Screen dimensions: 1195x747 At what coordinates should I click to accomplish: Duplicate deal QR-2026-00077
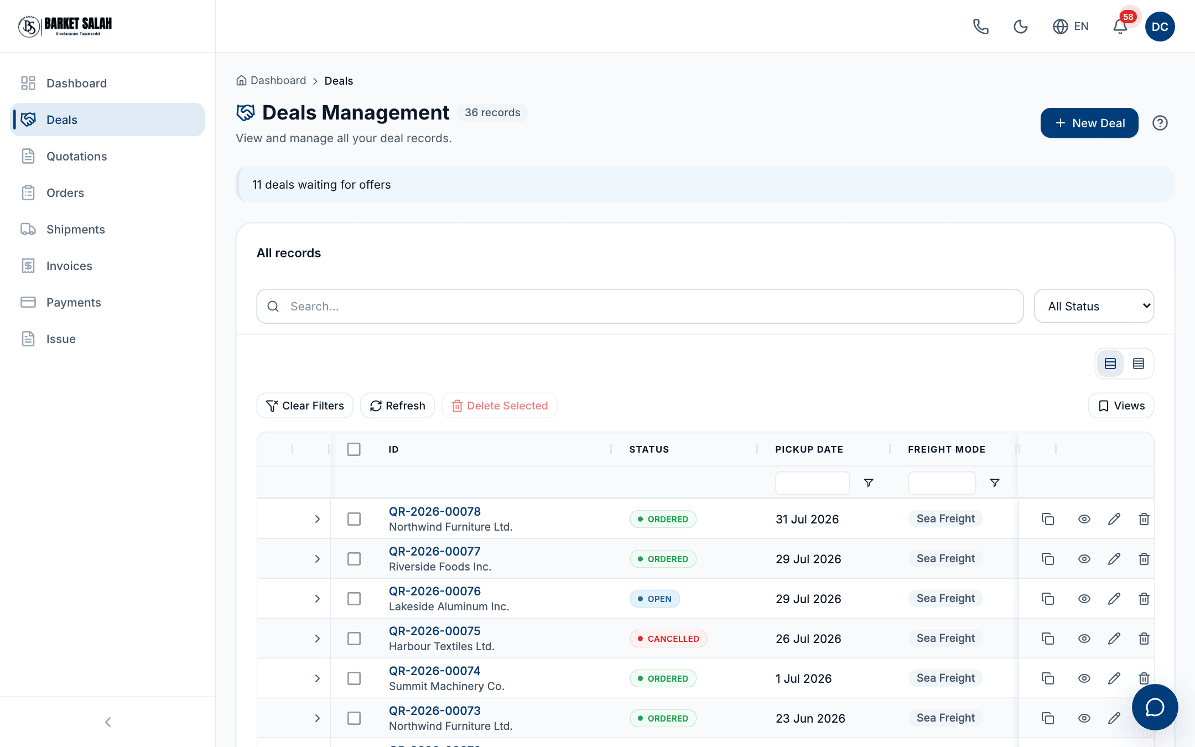1048,559
